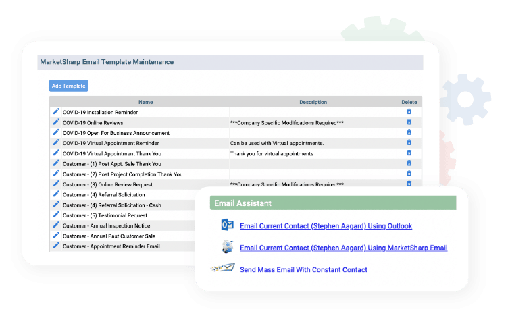Edit COVID-19 Open For Business Announcement pencil

[56, 132]
